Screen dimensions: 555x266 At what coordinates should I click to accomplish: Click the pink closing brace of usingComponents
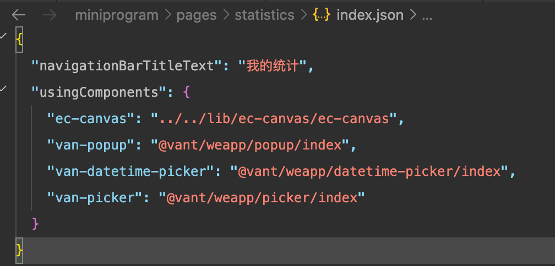tap(35, 224)
